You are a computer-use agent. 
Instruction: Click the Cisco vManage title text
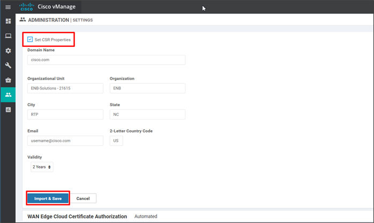[x=57, y=6]
